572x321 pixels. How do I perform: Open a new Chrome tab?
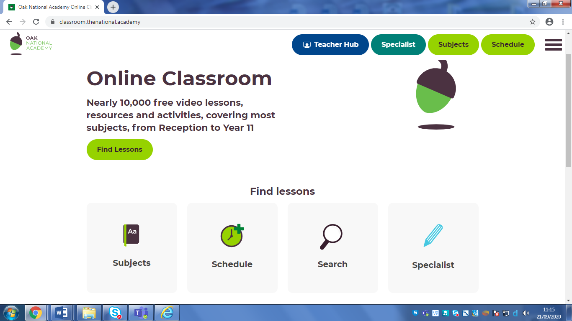tap(113, 7)
